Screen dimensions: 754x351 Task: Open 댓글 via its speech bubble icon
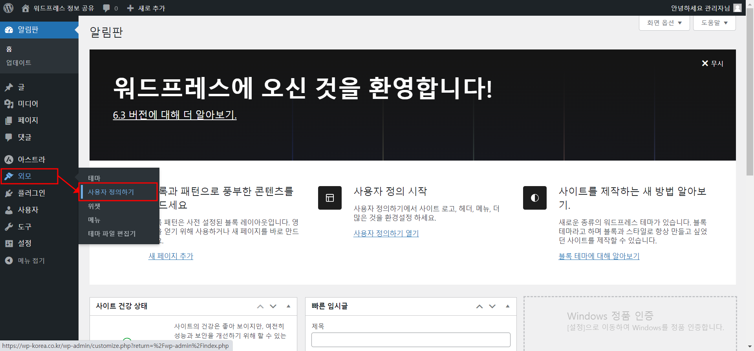pyautogui.click(x=9, y=137)
